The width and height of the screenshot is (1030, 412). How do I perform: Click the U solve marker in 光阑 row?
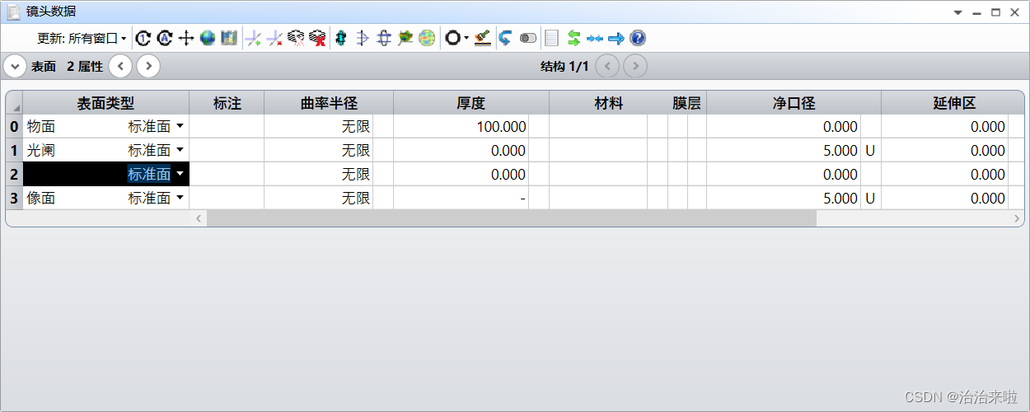click(870, 150)
